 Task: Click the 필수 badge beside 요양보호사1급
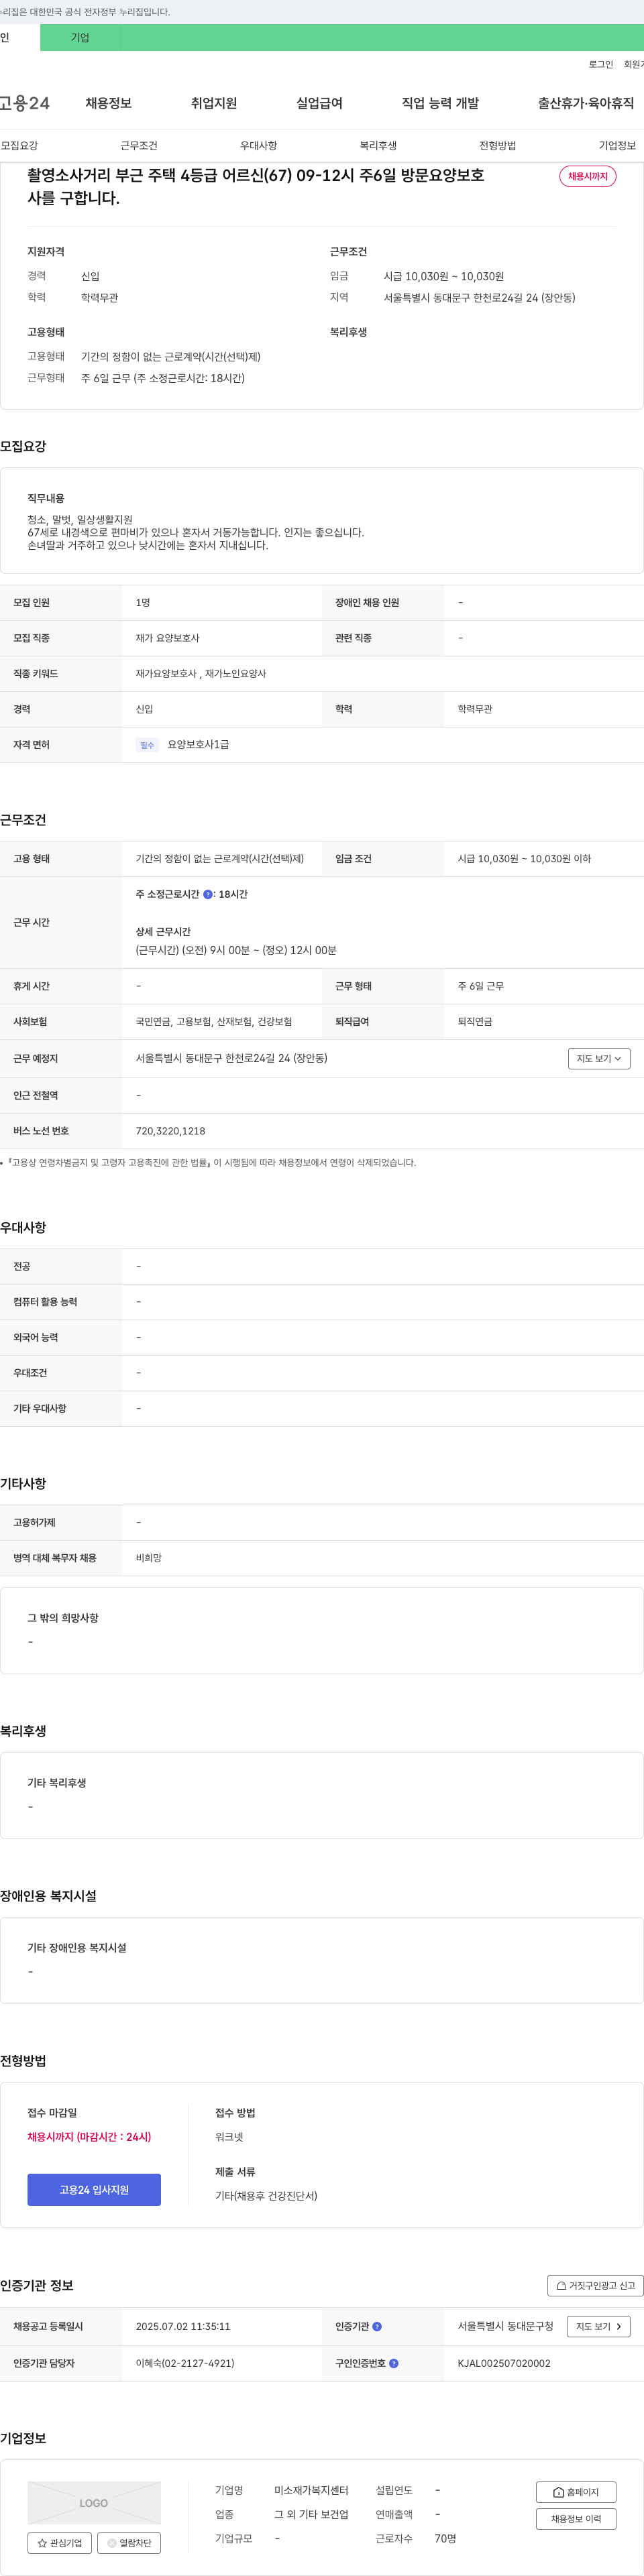[x=147, y=745]
